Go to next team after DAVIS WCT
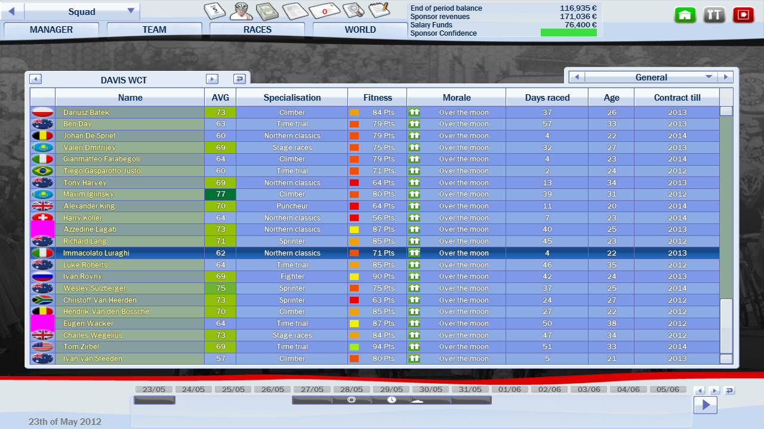764x429 pixels. click(x=212, y=79)
